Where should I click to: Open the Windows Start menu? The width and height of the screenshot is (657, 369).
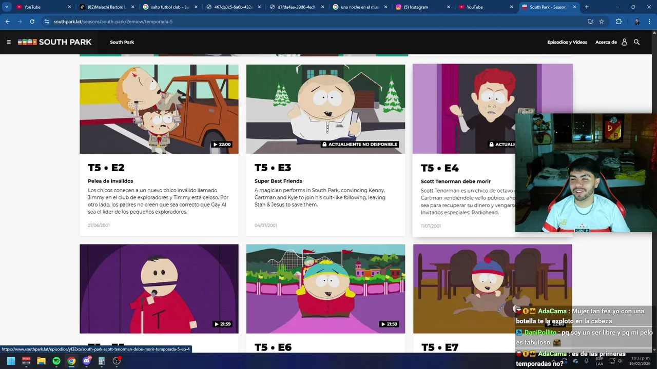(x=11, y=361)
